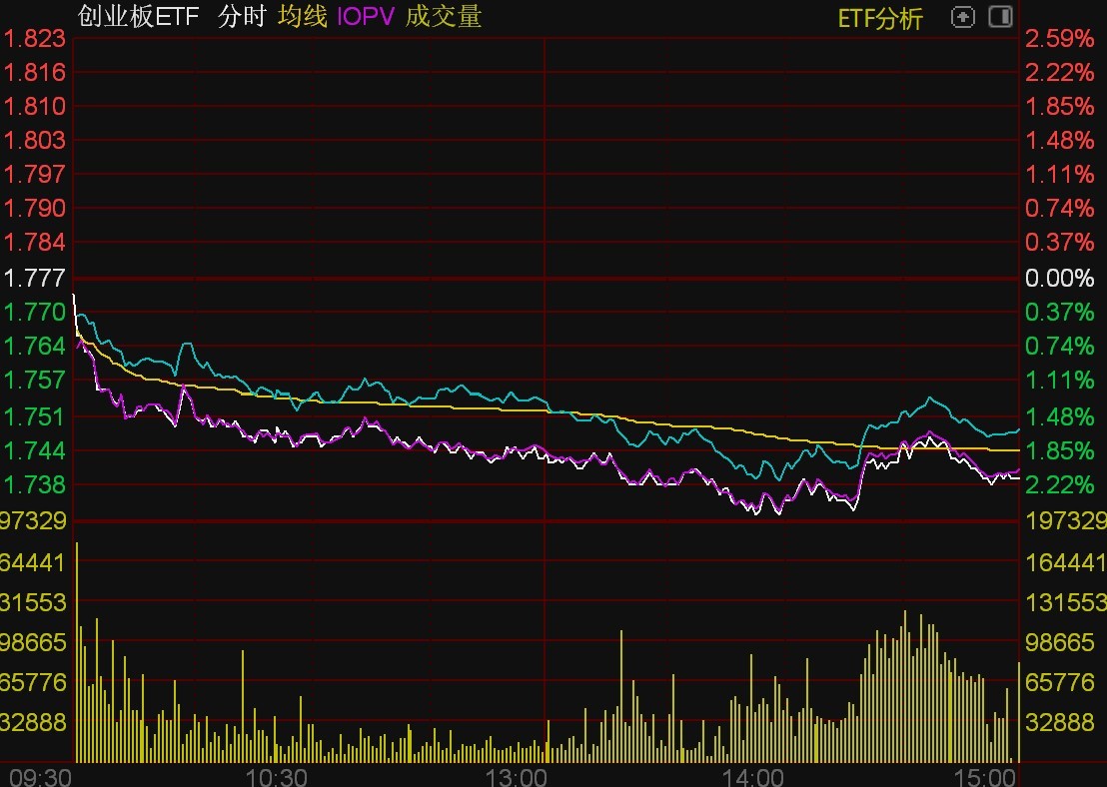Image resolution: width=1107 pixels, height=787 pixels.
Task: Click the 1.810 price axis label
Action: (x=34, y=106)
